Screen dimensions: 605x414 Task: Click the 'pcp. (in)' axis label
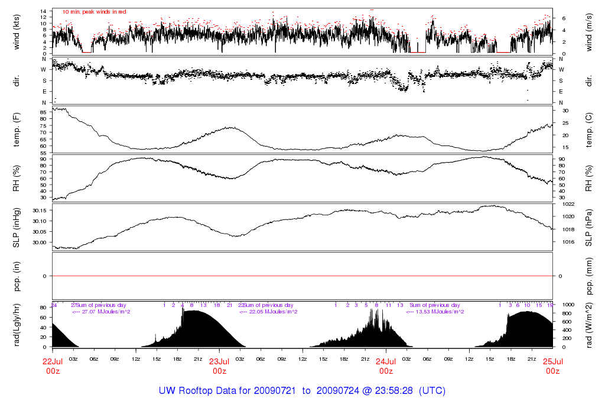coord(17,276)
